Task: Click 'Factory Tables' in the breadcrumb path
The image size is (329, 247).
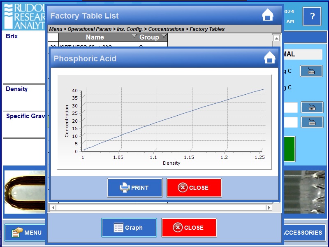Action: [207, 29]
